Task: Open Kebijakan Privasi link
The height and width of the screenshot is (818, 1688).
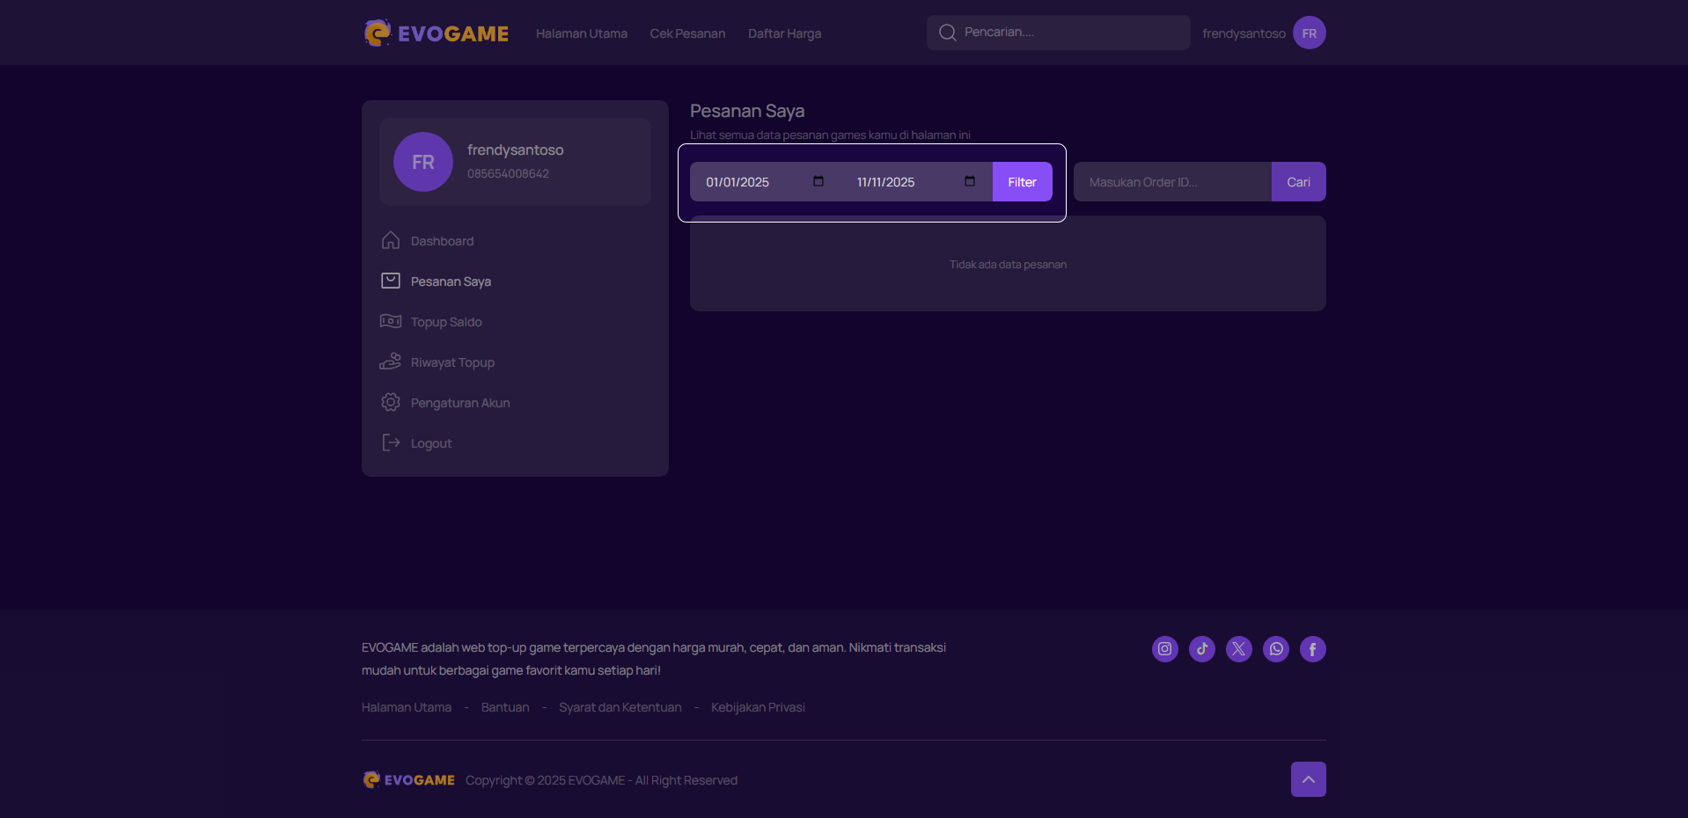Action: 758,707
